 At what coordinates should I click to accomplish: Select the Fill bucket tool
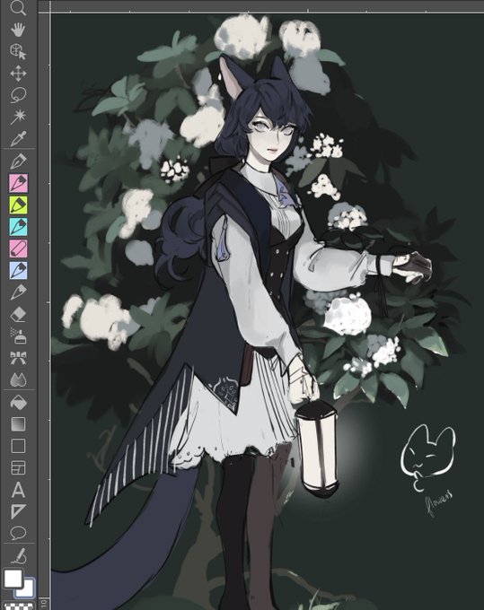pos(18,402)
